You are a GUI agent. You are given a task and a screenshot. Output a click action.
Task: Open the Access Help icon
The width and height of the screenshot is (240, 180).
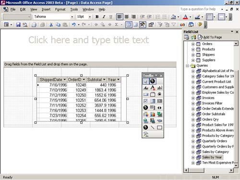(x=200, y=24)
